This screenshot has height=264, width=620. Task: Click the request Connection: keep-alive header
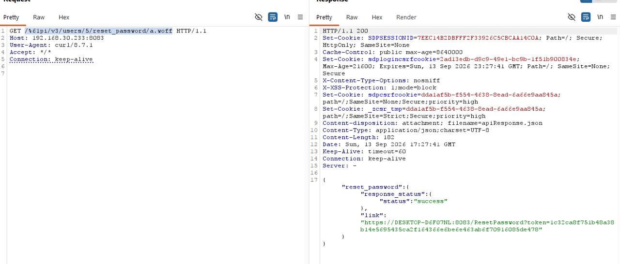(51, 59)
